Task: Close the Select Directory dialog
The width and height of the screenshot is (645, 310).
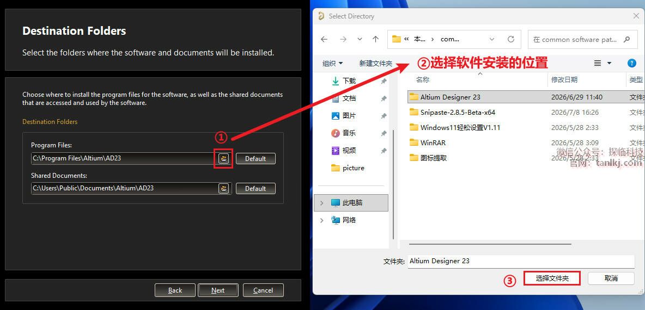Action: click(x=636, y=16)
